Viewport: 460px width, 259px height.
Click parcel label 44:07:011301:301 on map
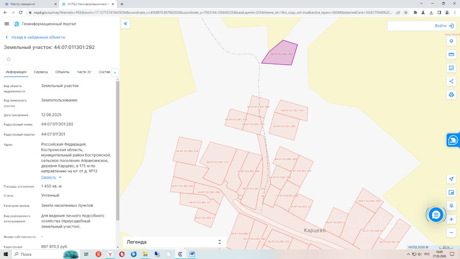pyautogui.click(x=292, y=110)
